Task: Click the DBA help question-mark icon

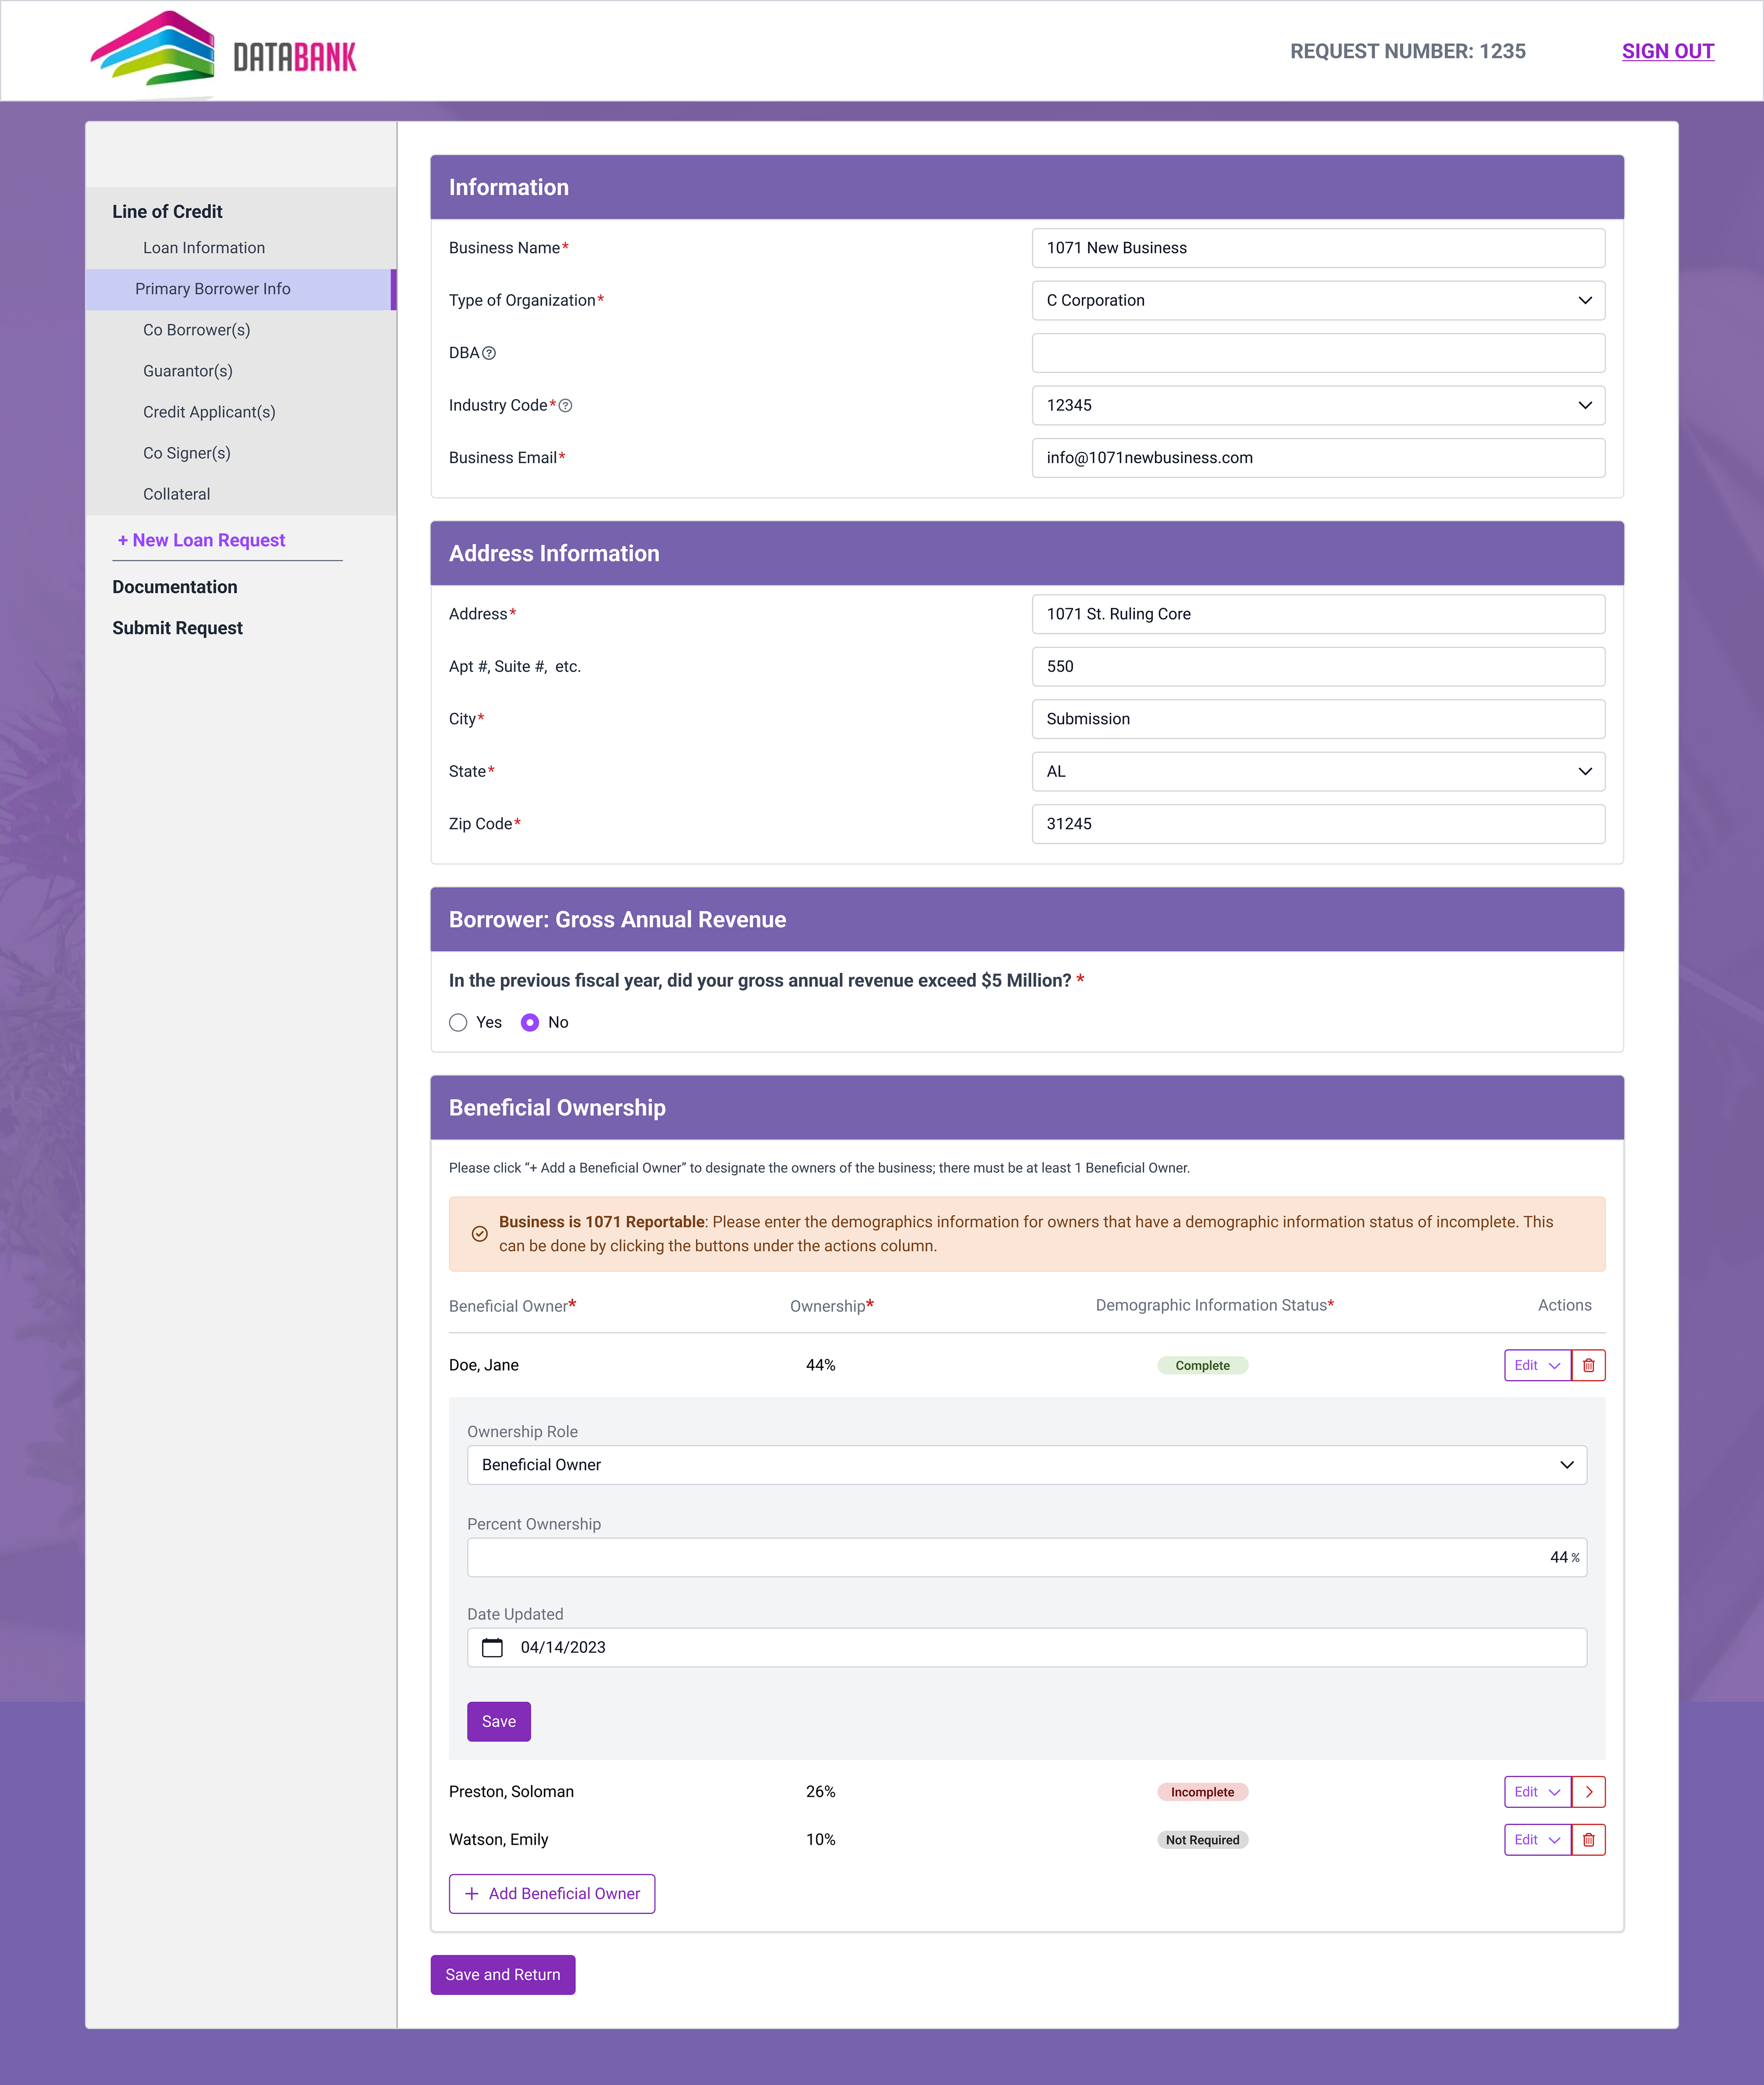Action: point(489,353)
